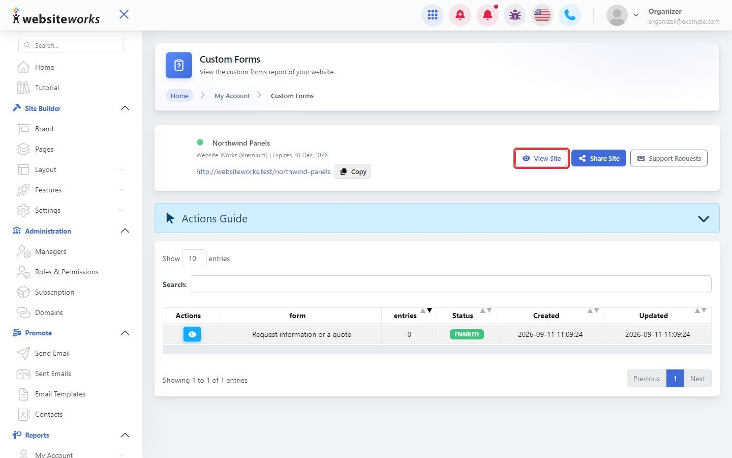
Task: Copy the site URL
Action: (x=353, y=171)
